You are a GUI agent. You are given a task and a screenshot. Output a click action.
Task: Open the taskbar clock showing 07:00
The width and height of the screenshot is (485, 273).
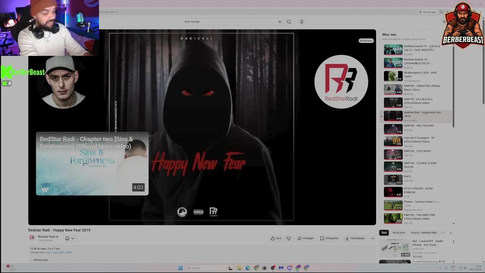(x=475, y=268)
